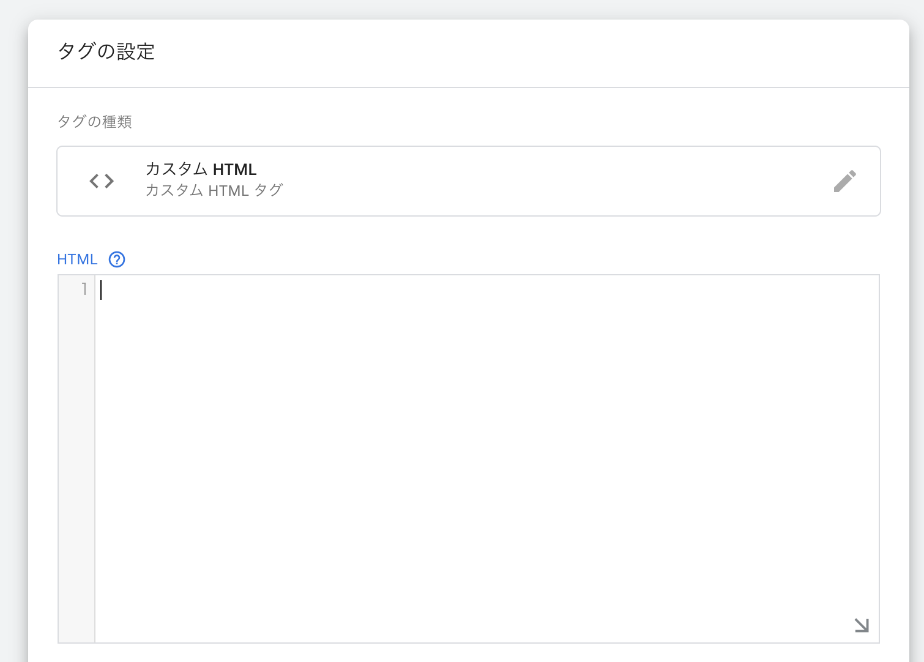Viewport: 924px width, 662px height.
Task: Open the HTML help question mark icon
Action: pyautogui.click(x=117, y=259)
